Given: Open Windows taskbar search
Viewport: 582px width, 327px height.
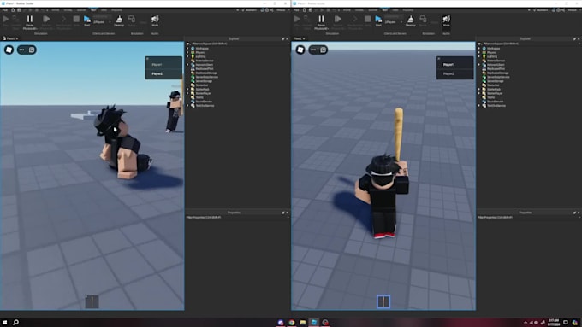Looking at the screenshot, I should [x=16, y=322].
